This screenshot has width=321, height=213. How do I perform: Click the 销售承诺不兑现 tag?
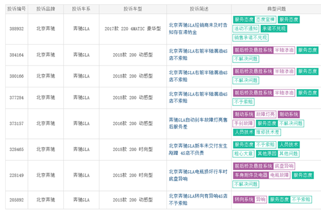pos(250,38)
